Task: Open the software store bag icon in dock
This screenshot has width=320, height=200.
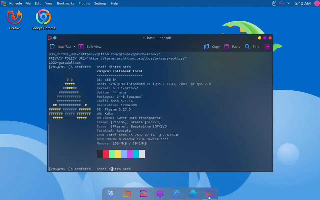Action: (x=193, y=193)
